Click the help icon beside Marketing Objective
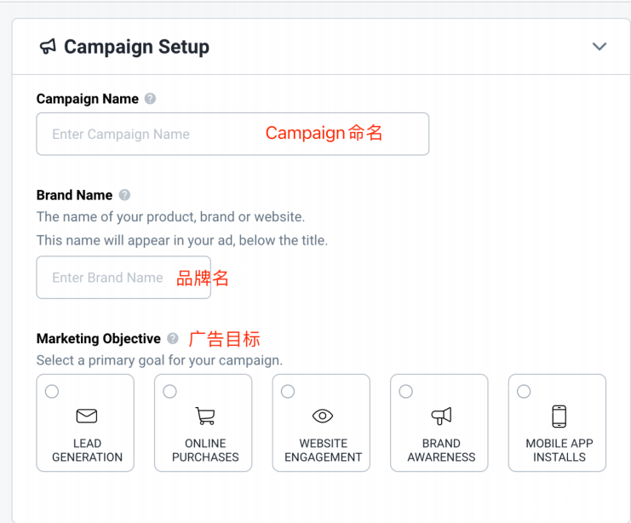This screenshot has width=631, height=523. point(173,339)
